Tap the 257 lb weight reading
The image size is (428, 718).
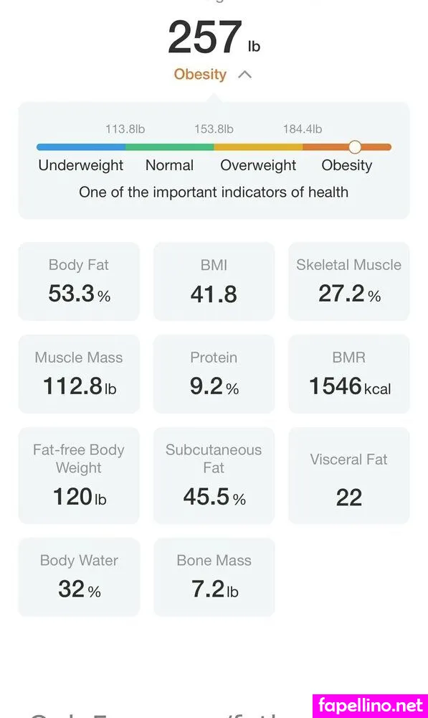214,37
